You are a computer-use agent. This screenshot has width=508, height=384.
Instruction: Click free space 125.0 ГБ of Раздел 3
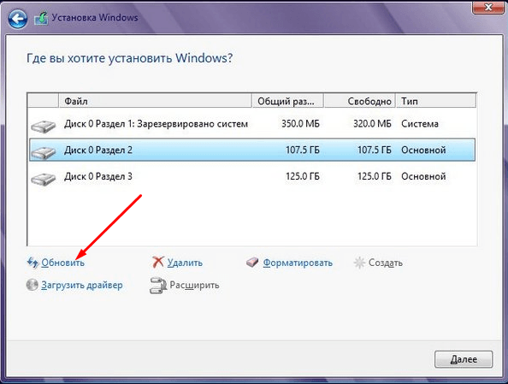pos(375,176)
